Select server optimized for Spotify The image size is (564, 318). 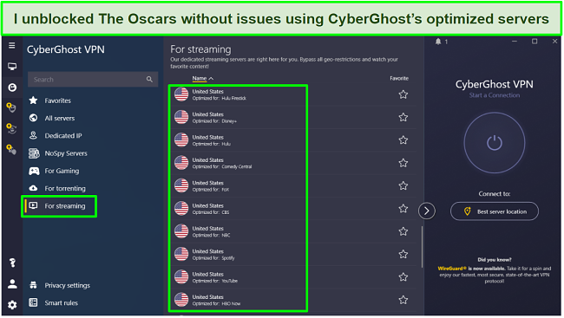tap(293, 254)
